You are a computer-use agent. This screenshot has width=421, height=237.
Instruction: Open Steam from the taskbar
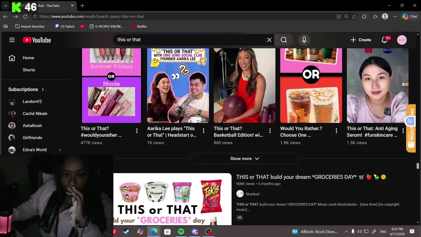point(126,232)
